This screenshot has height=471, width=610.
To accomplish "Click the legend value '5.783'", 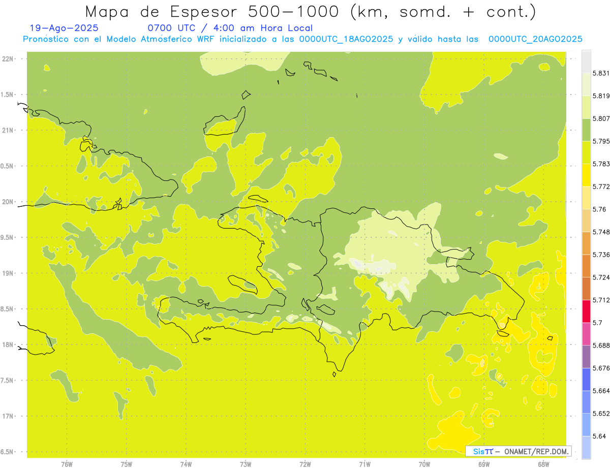I will (x=601, y=164).
